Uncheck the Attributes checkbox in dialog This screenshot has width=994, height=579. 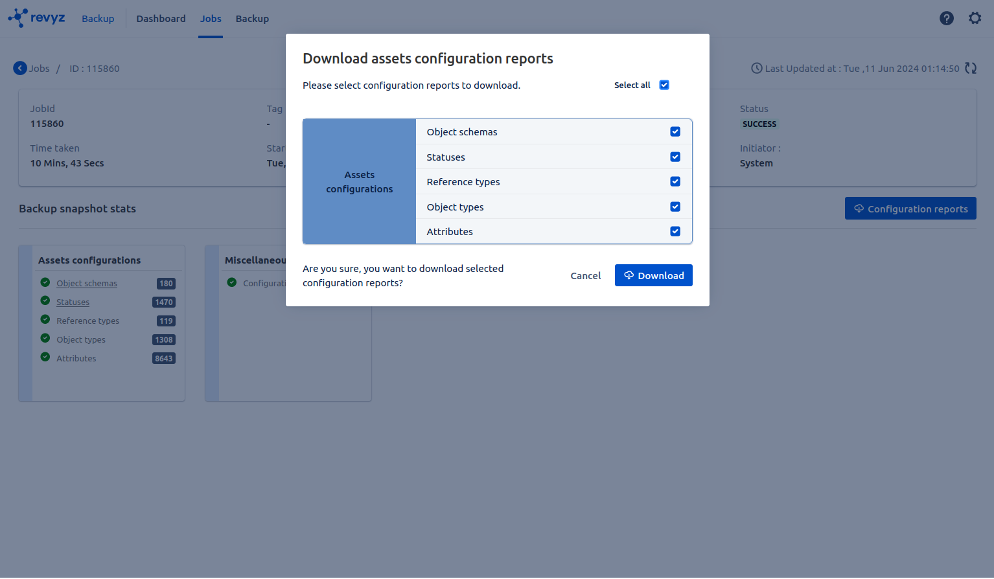675,231
